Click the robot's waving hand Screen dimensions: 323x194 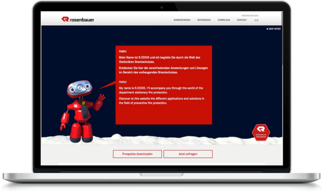[102, 98]
